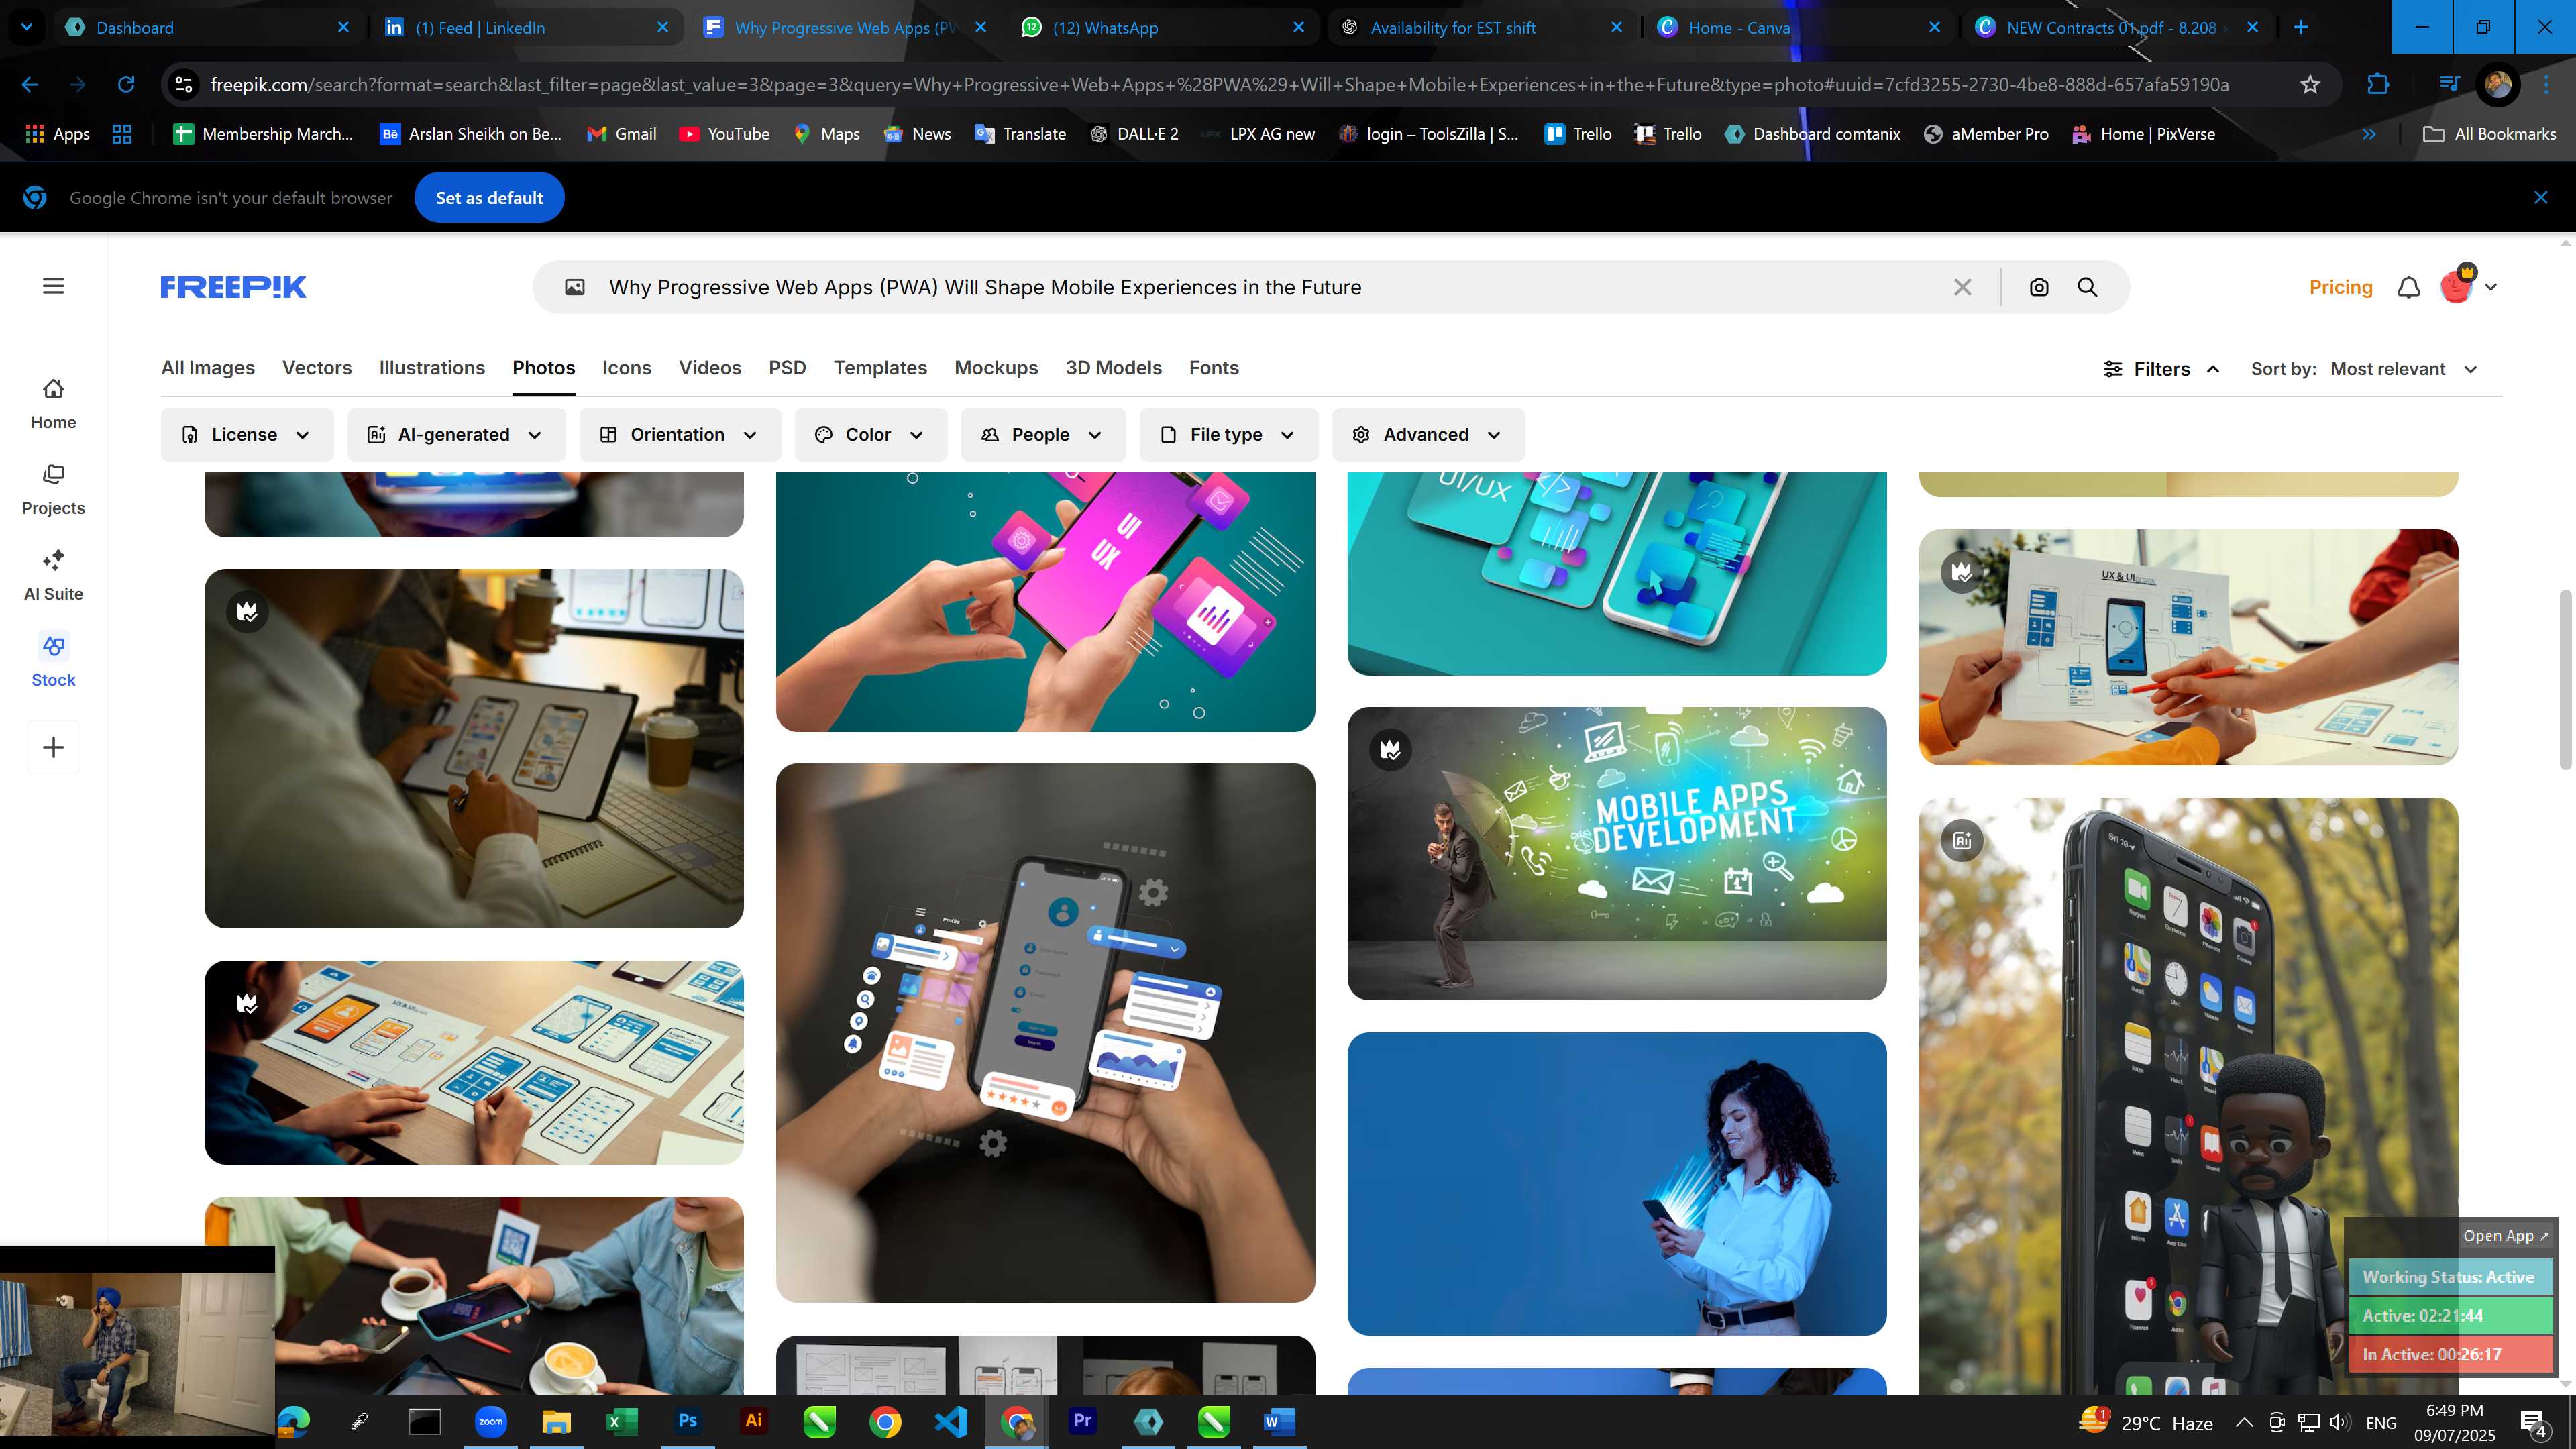
Task: Open Chrome extensions puzzle icon
Action: (2378, 85)
